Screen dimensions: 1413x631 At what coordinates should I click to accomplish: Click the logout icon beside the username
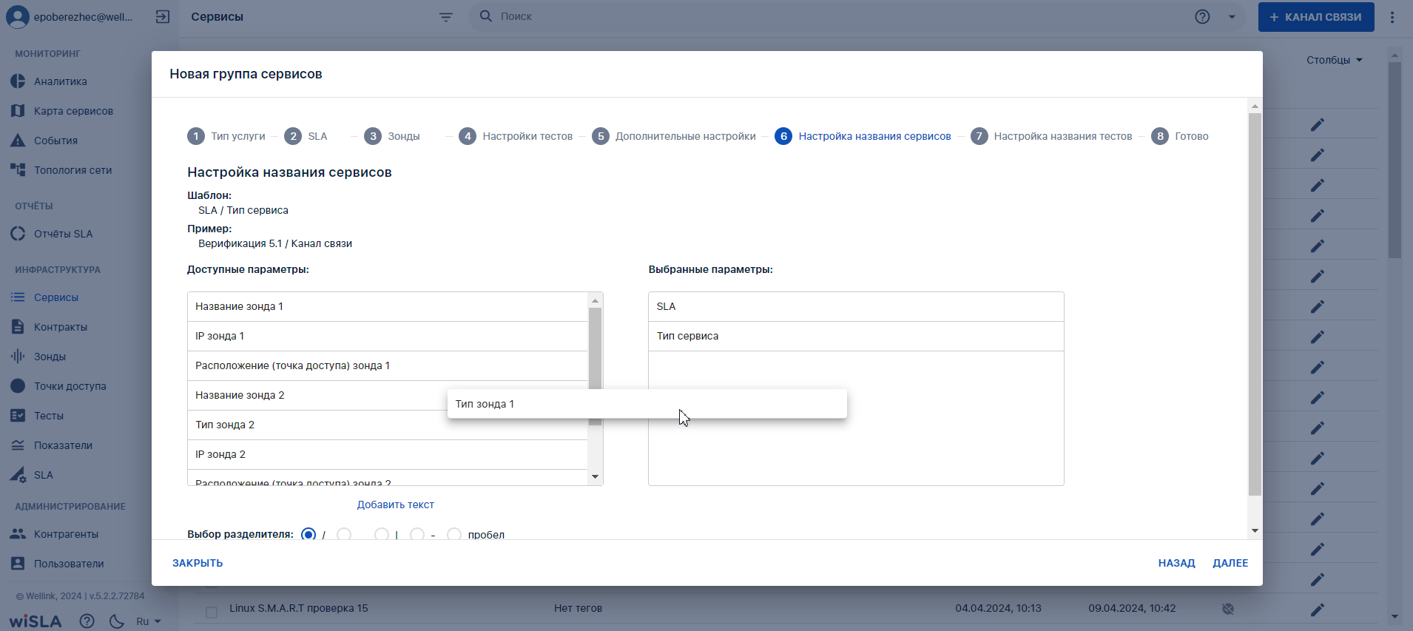[163, 17]
